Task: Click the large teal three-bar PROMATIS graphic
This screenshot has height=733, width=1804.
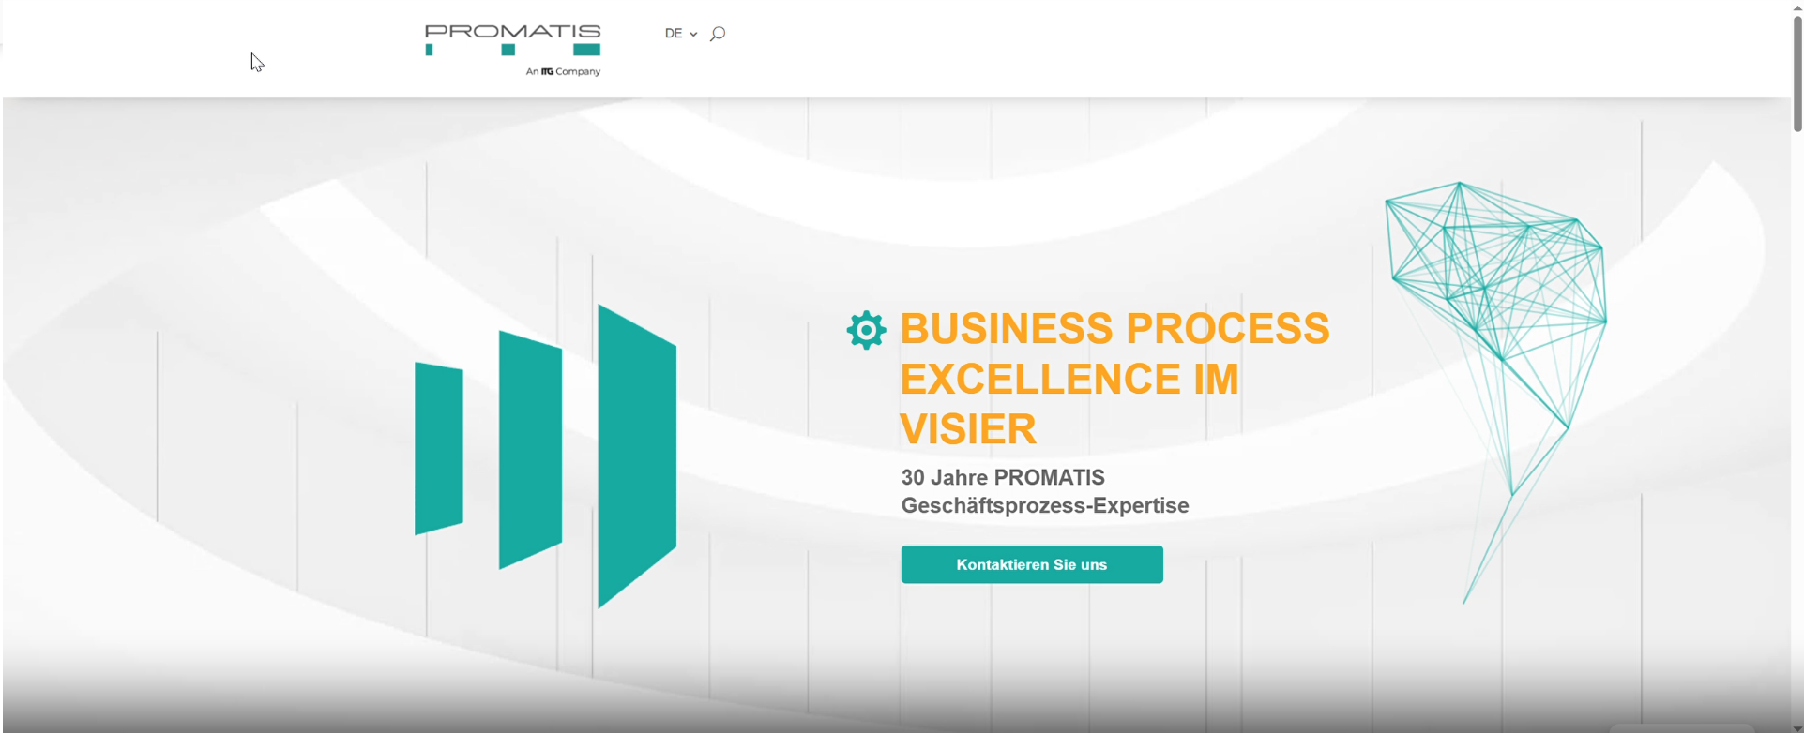Action: point(545,456)
